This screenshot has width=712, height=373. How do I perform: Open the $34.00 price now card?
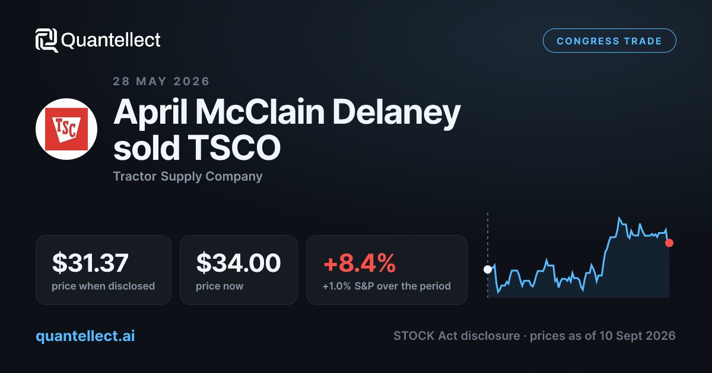tap(239, 270)
